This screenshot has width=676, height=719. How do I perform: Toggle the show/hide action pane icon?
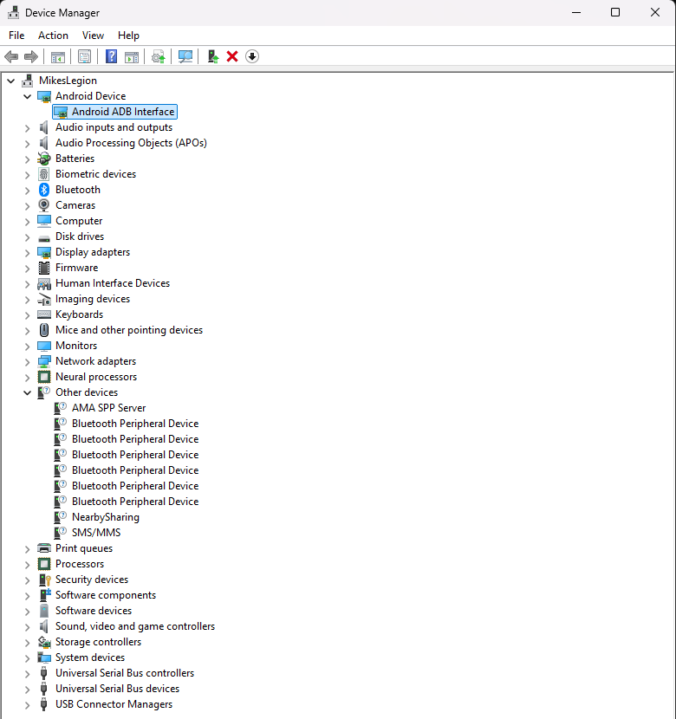click(132, 57)
